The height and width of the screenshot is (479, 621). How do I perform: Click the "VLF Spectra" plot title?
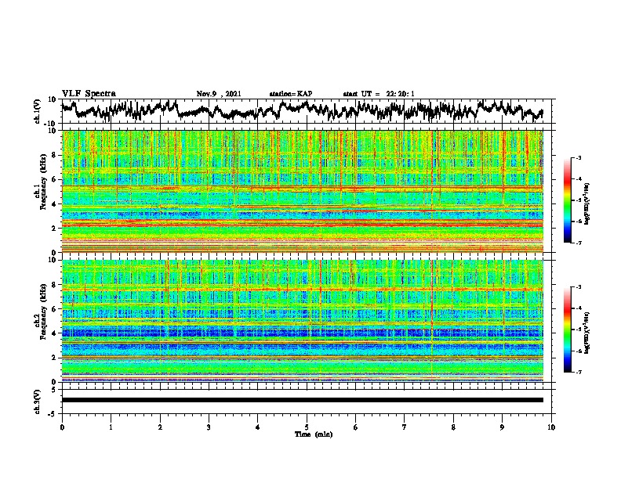click(89, 94)
